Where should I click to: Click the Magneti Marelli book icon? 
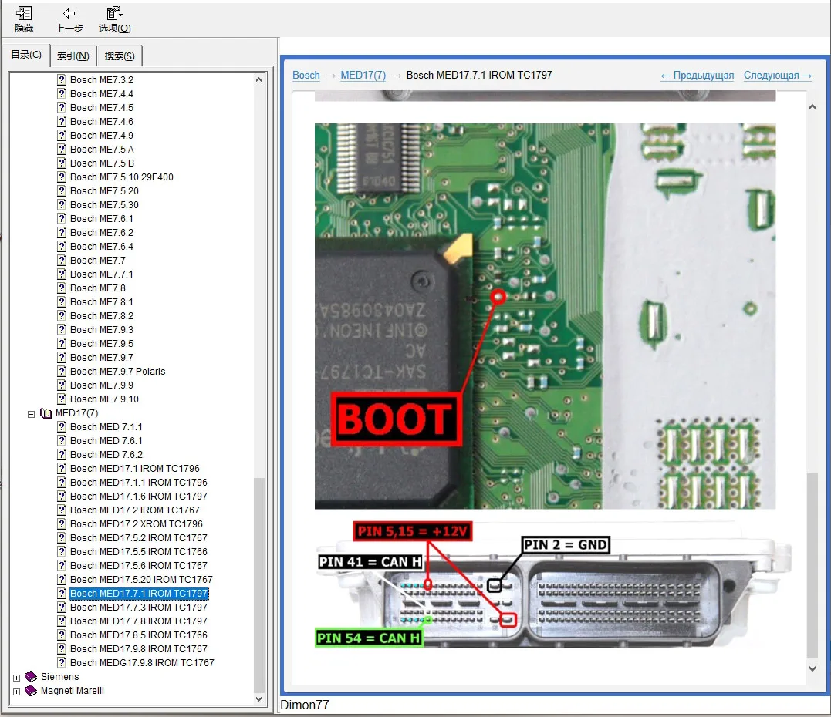click(31, 691)
